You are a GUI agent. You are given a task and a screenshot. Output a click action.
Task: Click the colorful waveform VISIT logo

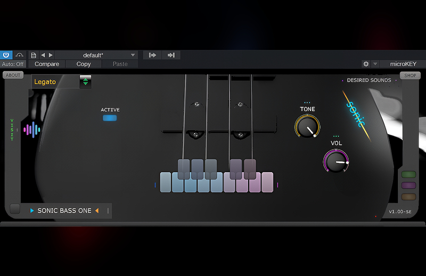click(x=32, y=129)
